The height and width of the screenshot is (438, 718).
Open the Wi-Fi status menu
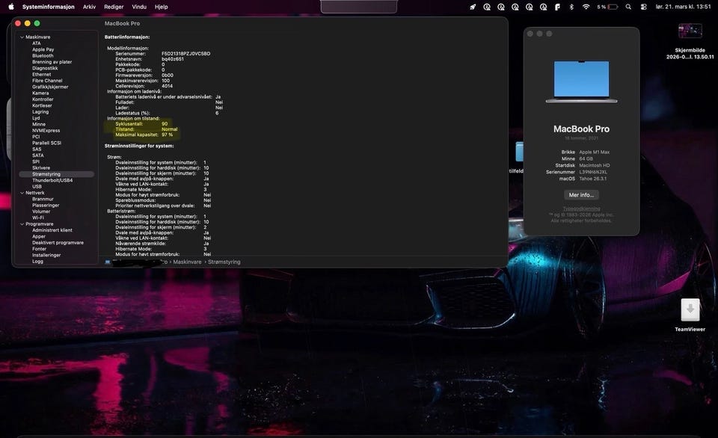(x=586, y=7)
